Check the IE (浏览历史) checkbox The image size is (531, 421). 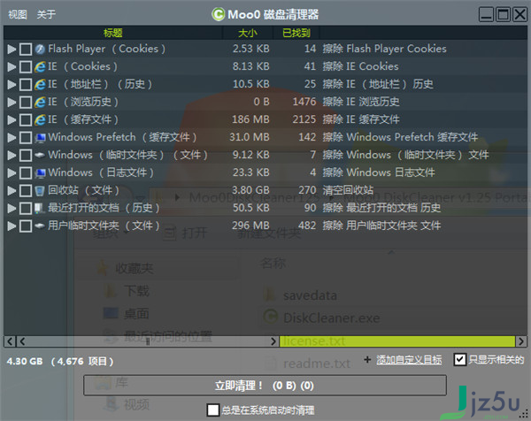pos(26,103)
